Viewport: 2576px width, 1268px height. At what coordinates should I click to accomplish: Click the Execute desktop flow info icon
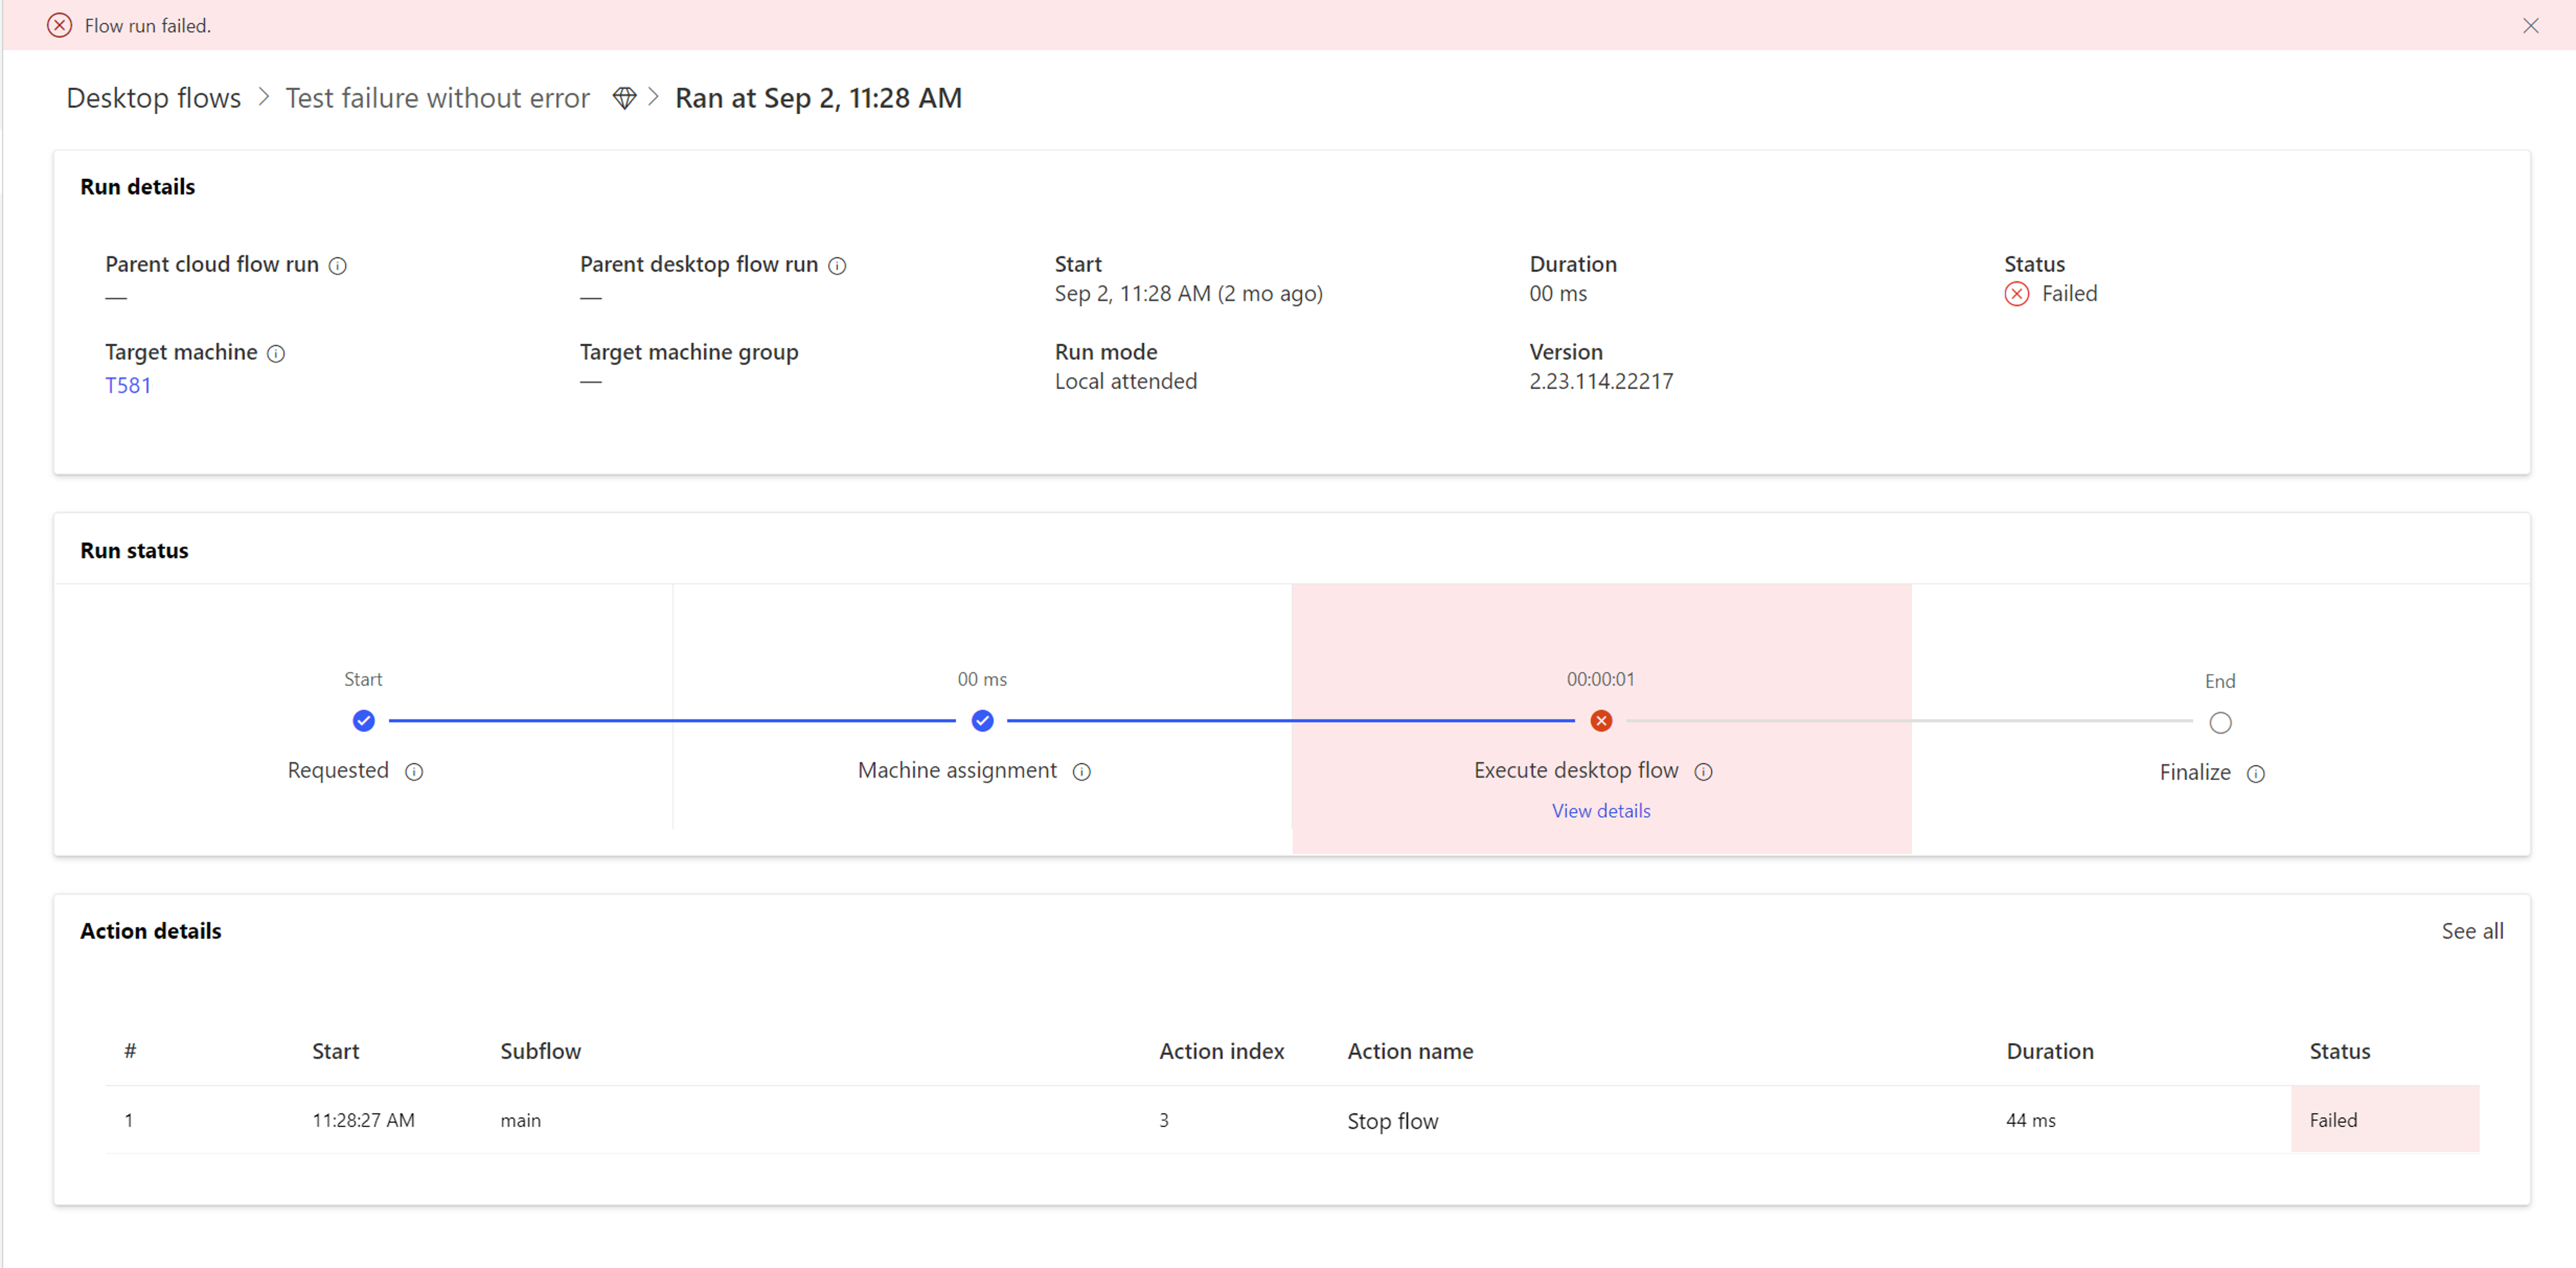(1704, 771)
